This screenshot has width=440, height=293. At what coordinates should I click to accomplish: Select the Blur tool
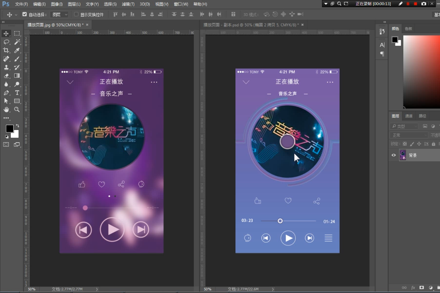[6, 84]
